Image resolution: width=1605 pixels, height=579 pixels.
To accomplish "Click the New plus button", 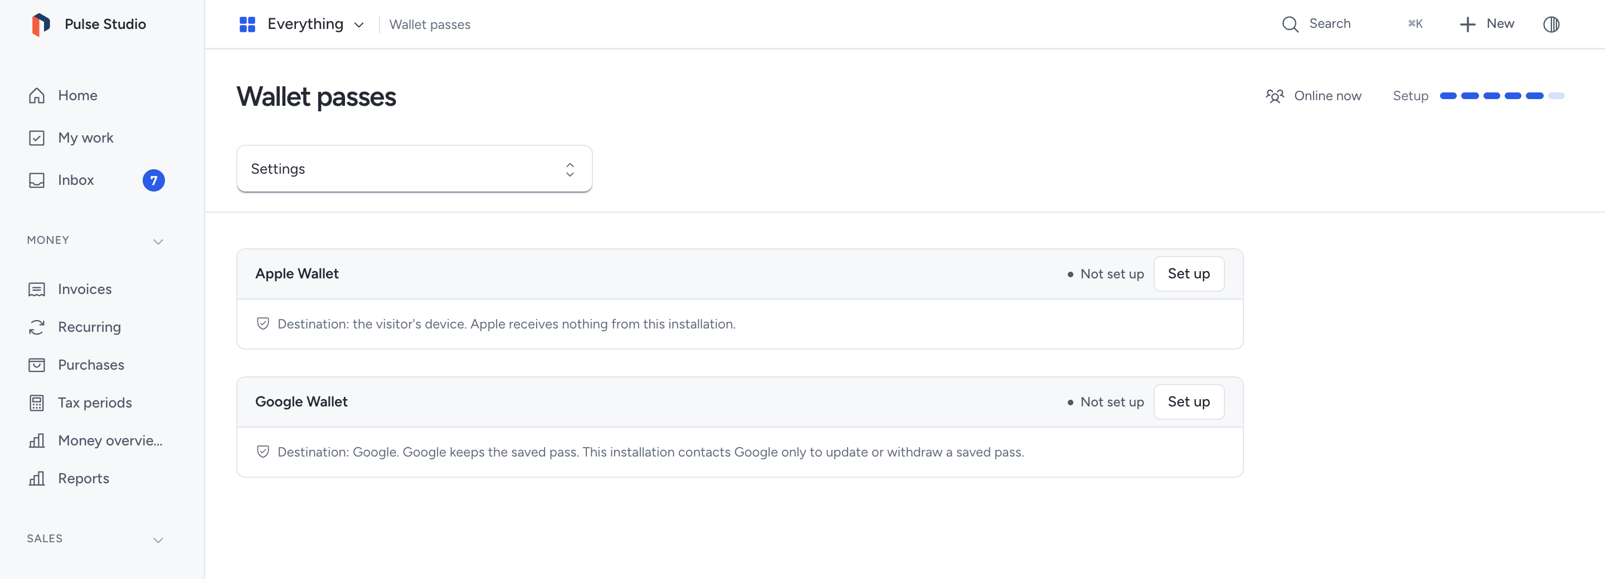I will 1486,24.
